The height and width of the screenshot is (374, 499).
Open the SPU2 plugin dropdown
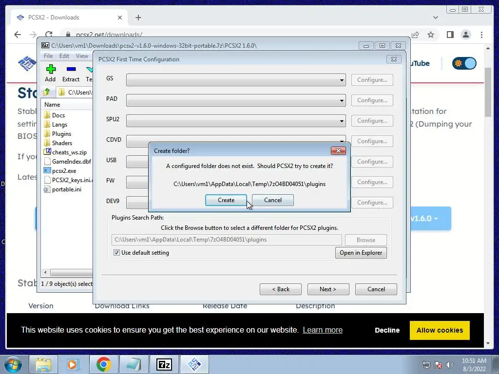point(236,121)
